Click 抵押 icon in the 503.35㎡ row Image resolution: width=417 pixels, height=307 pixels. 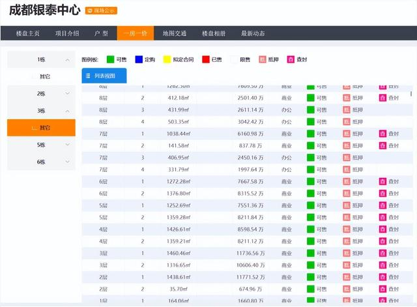(x=347, y=122)
